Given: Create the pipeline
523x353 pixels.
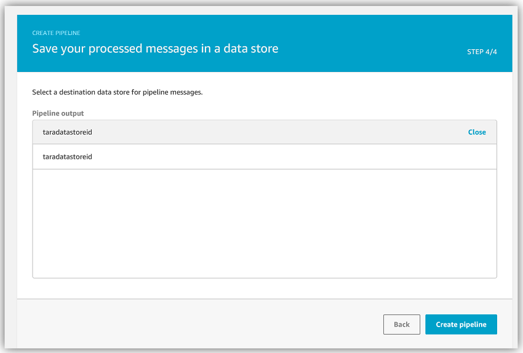Looking at the screenshot, I should tap(461, 324).
